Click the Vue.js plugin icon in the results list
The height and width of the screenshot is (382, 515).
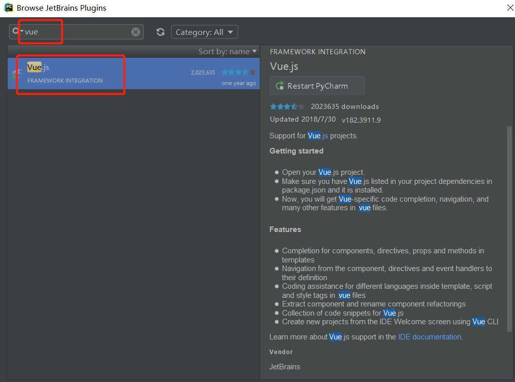click(x=16, y=74)
